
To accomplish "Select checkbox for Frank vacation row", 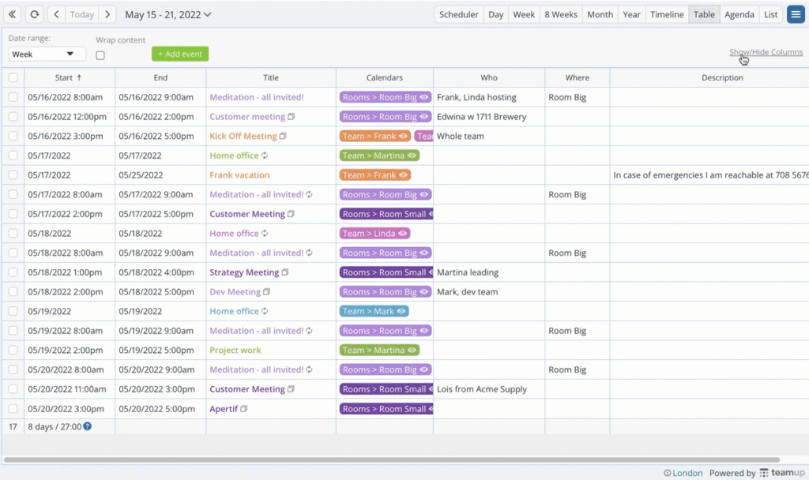I will [x=13, y=175].
